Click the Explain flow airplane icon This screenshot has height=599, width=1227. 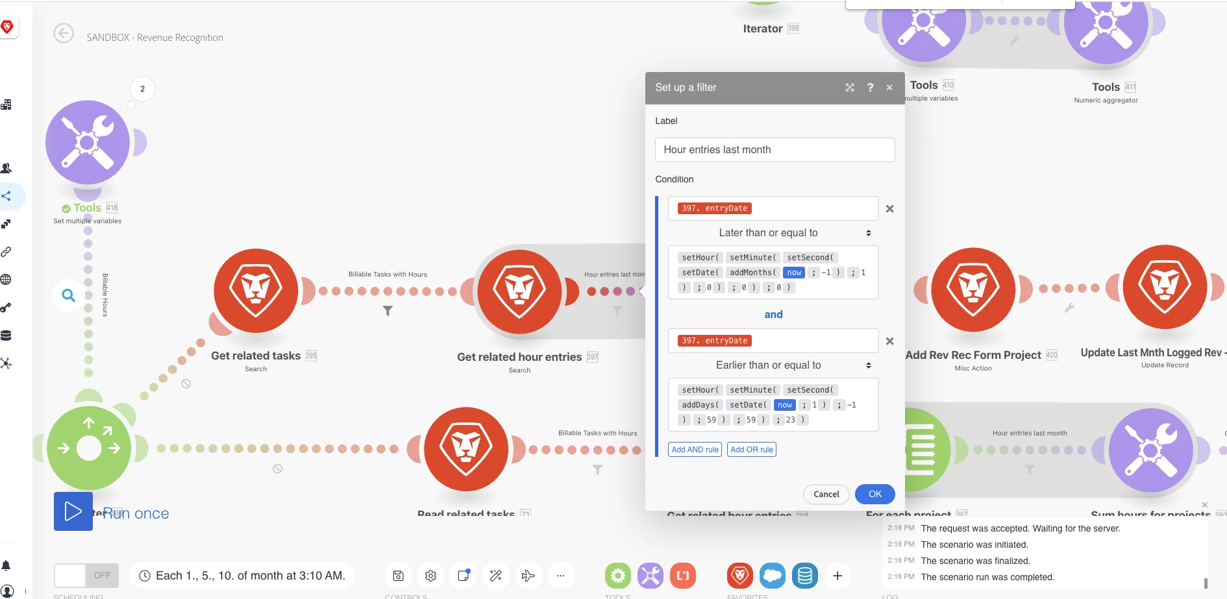(x=528, y=576)
